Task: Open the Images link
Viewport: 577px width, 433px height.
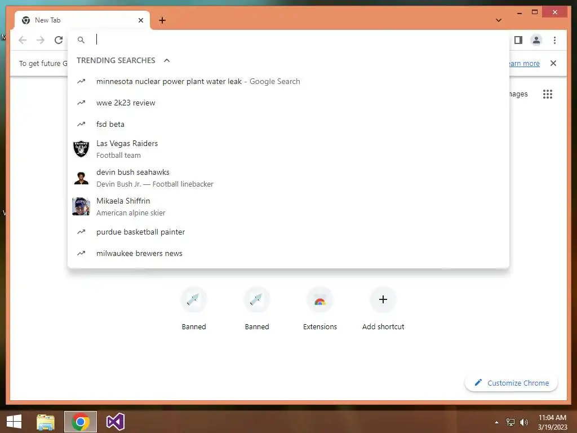Action: 518,94
